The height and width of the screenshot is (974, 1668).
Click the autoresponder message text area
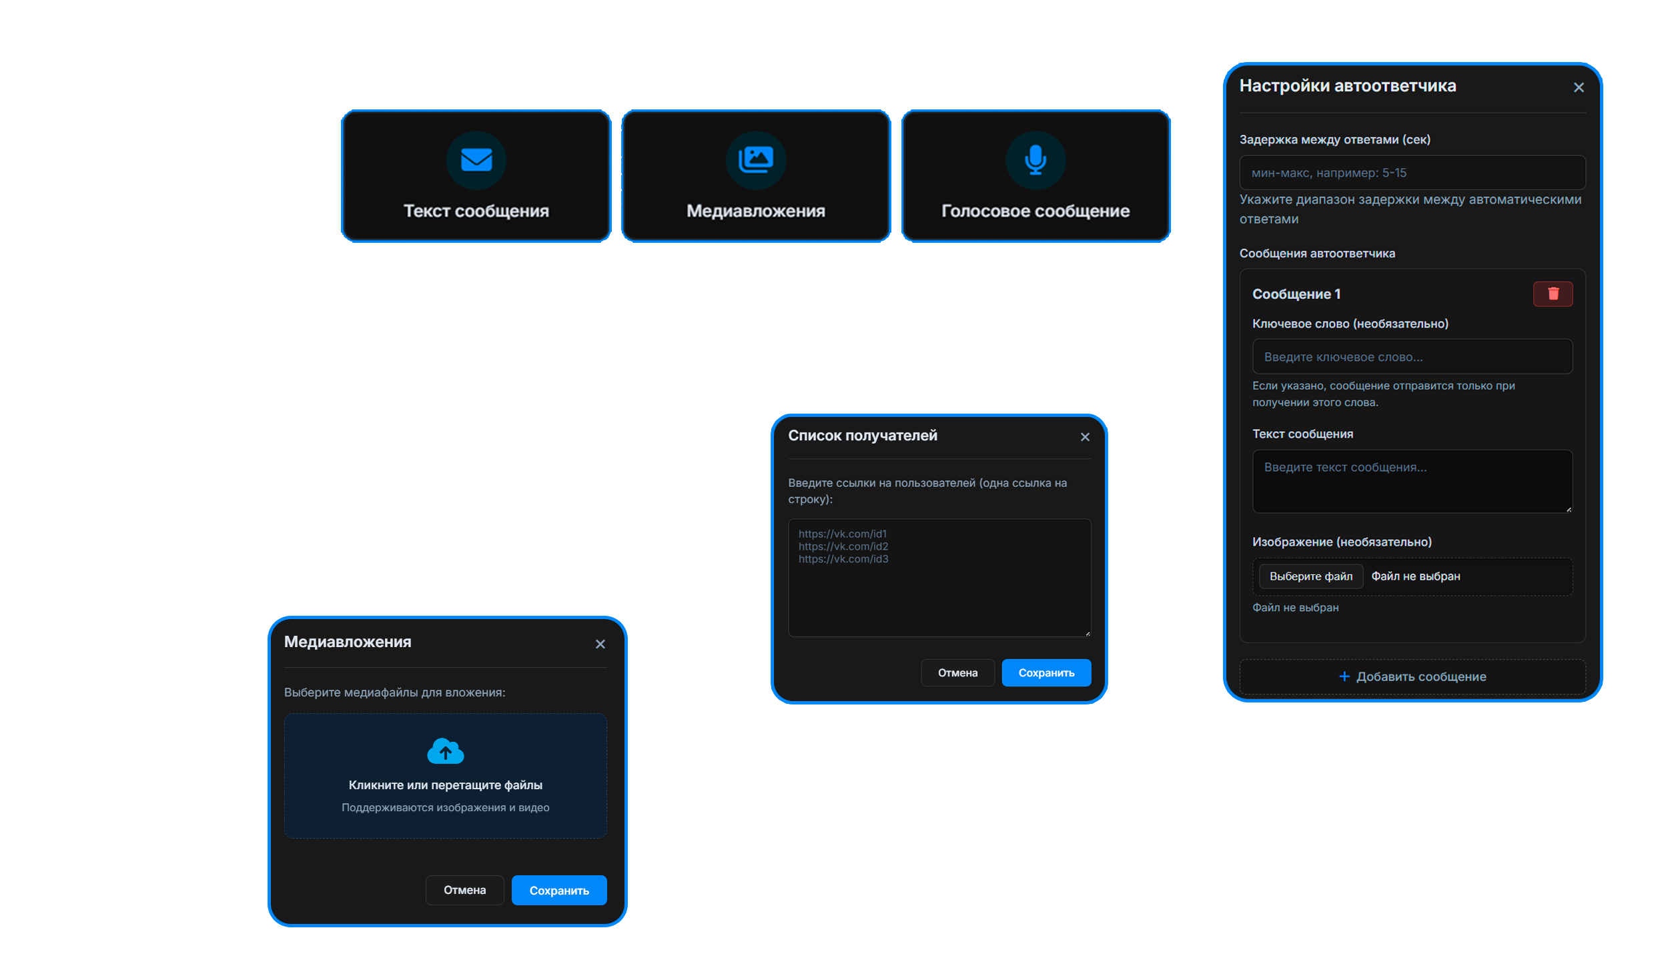coord(1411,482)
